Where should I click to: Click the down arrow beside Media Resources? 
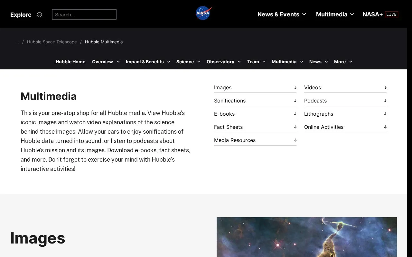click(x=295, y=140)
